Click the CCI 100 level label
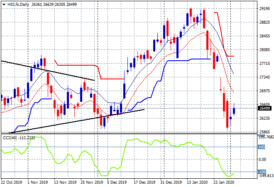The width and height of the screenshot is (274, 187). [261, 147]
